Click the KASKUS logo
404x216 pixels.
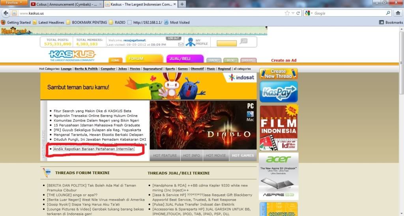(72, 56)
